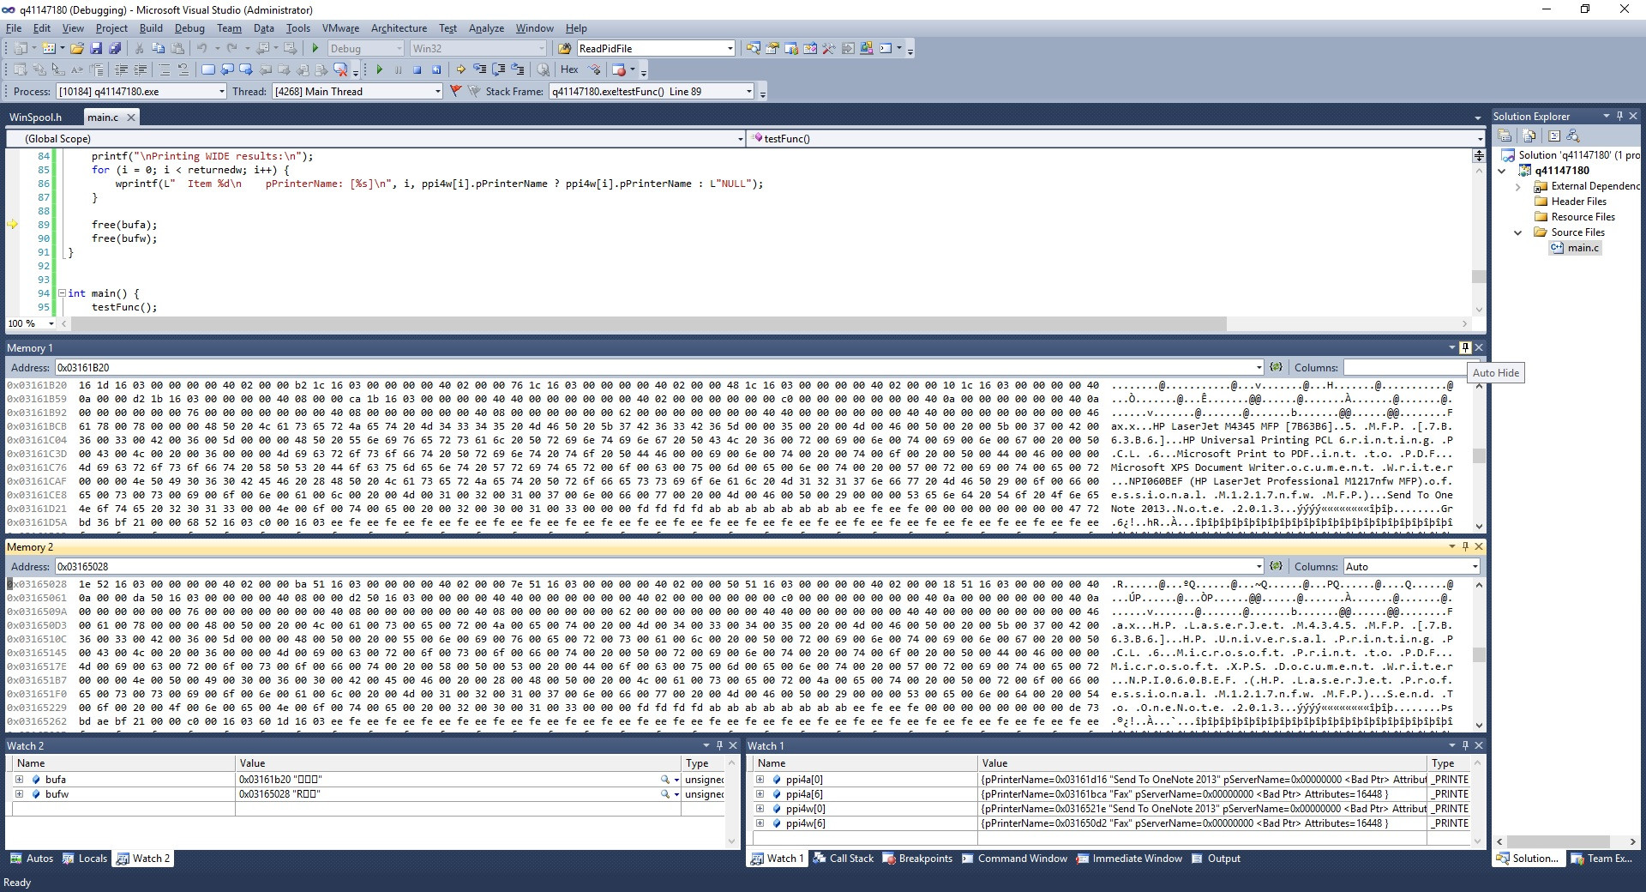Viewport: 1646px width, 892px height.
Task: Expand the bufa watch variable
Action: [x=19, y=780]
